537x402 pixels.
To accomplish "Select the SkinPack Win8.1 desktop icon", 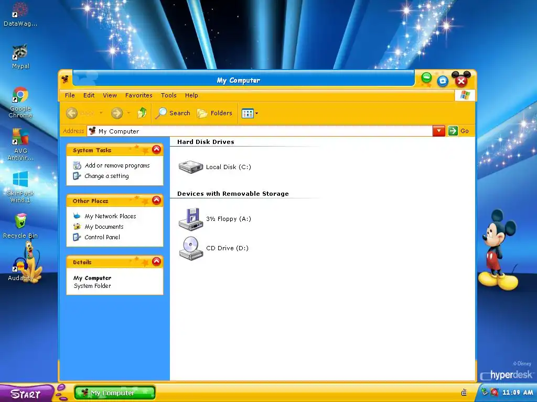I will (20, 187).
